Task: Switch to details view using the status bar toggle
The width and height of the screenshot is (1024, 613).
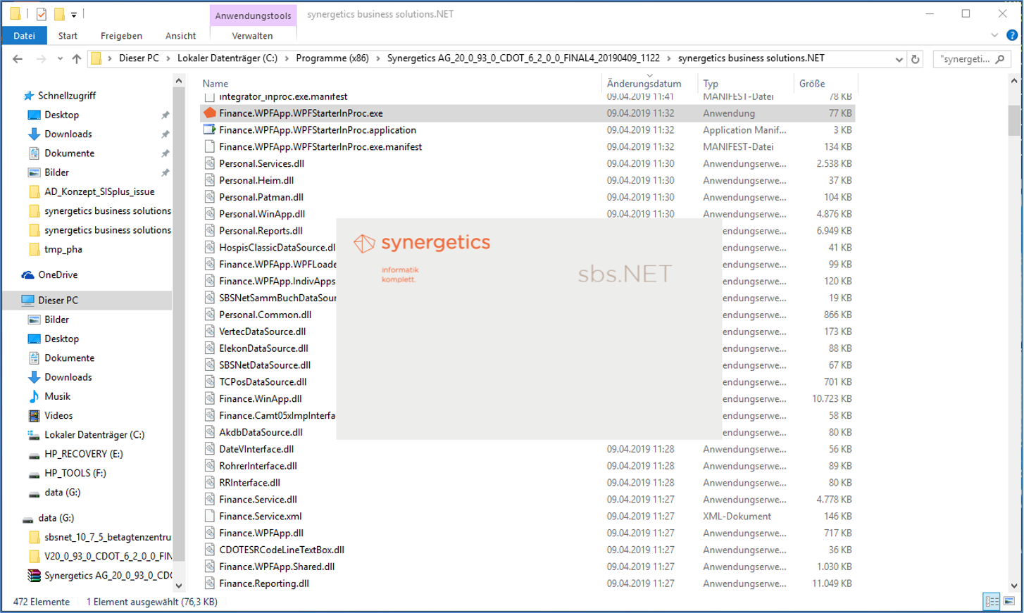Action: (x=992, y=602)
